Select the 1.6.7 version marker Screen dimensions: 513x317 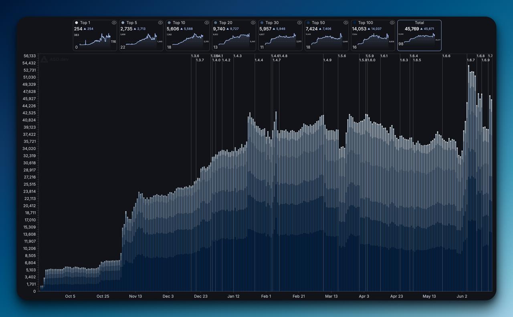(x=471, y=60)
